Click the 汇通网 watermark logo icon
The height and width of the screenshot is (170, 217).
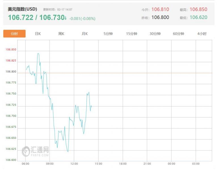(x=26, y=151)
